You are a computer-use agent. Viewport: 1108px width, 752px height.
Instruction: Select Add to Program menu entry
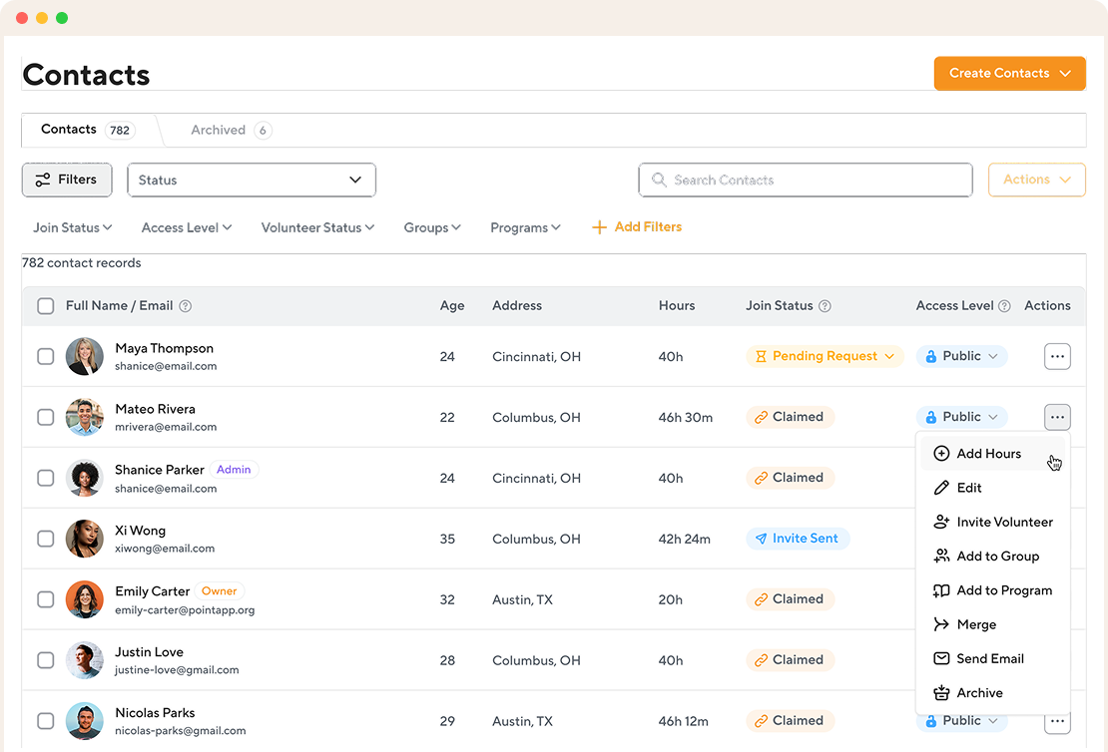(992, 590)
